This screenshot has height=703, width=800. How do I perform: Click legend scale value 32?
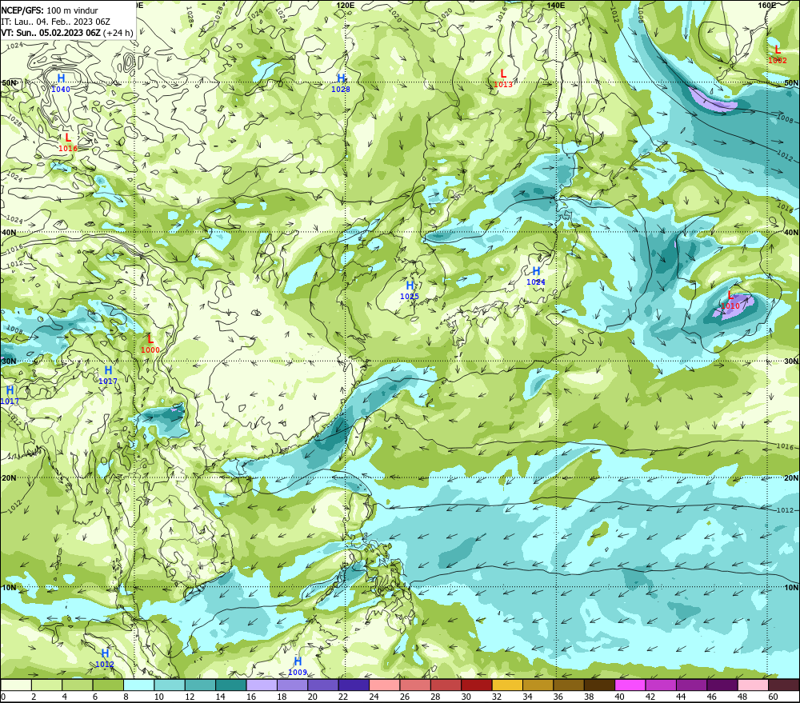click(497, 697)
